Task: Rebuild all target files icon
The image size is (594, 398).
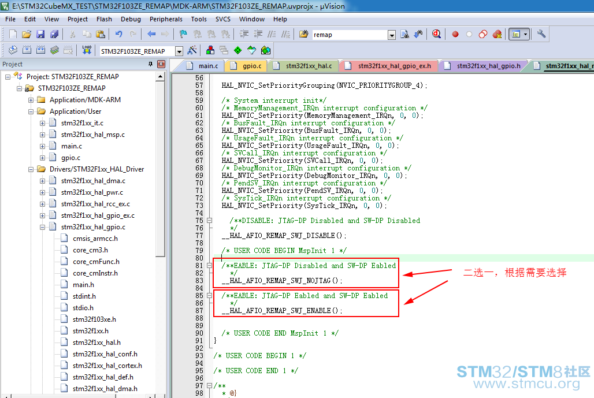Action: pyautogui.click(x=40, y=50)
